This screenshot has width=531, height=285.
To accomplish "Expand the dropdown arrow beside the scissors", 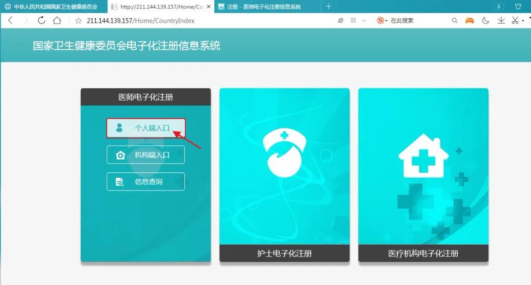I will [x=524, y=21].
